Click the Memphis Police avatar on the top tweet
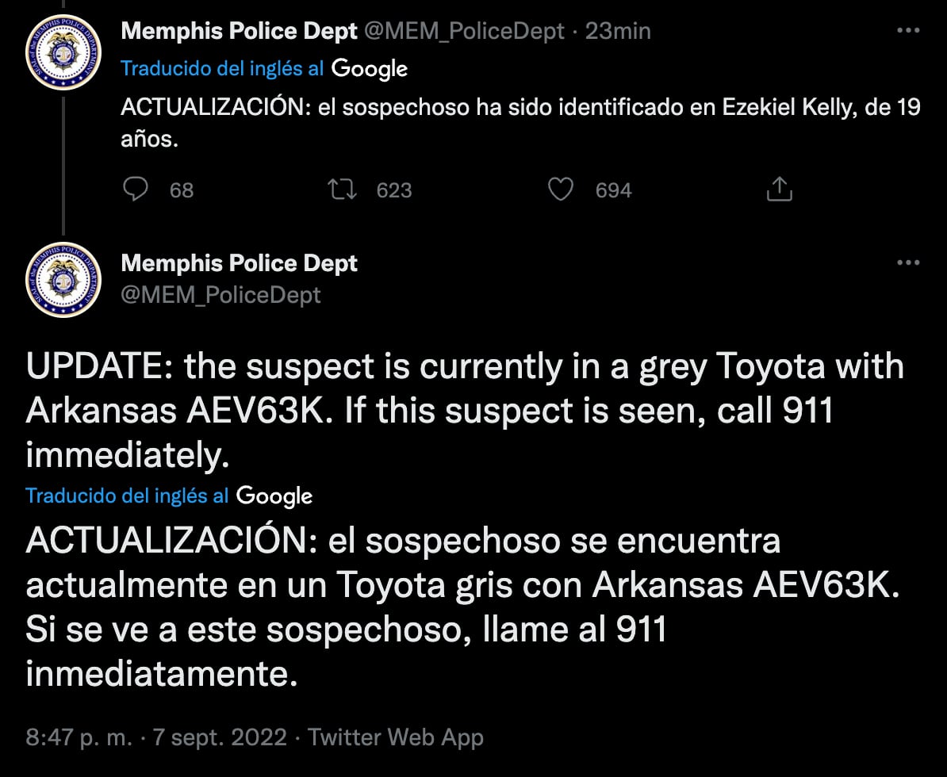 pyautogui.click(x=63, y=52)
